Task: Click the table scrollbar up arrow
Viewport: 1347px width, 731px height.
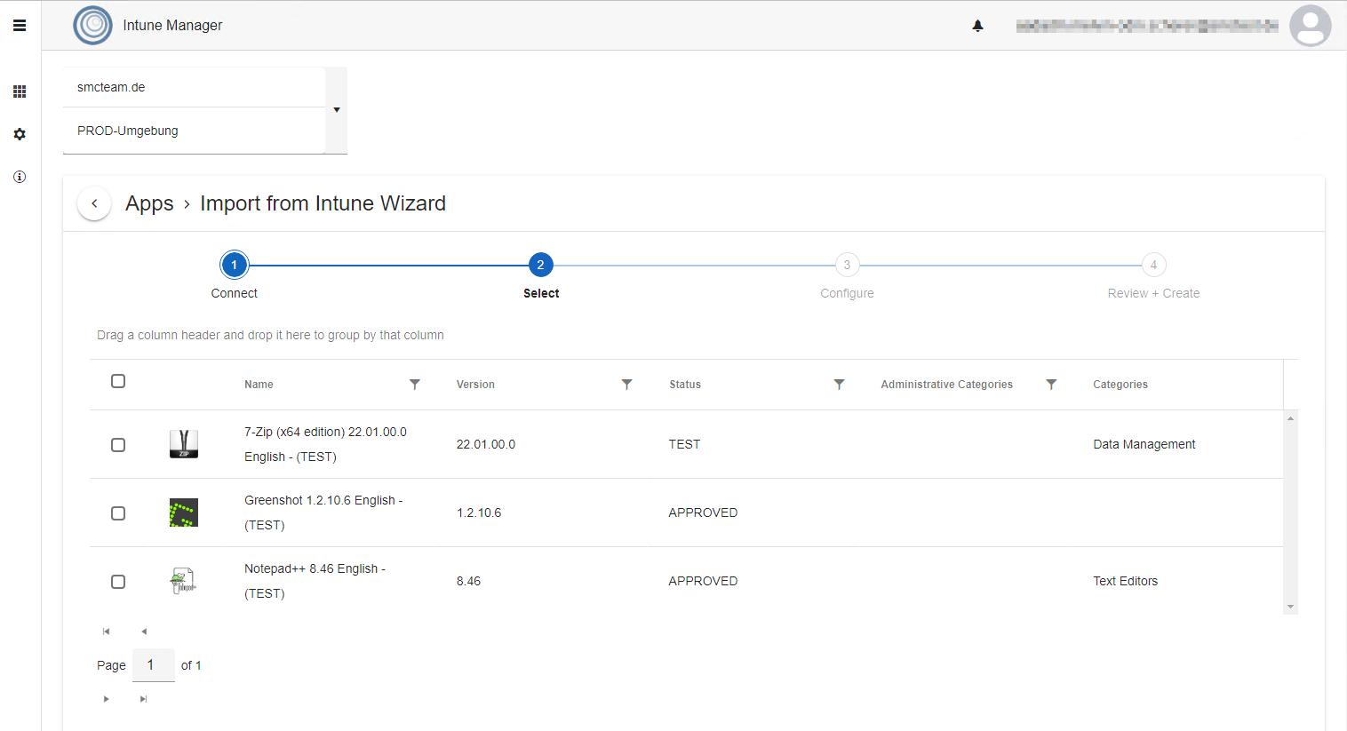Action: coord(1290,417)
